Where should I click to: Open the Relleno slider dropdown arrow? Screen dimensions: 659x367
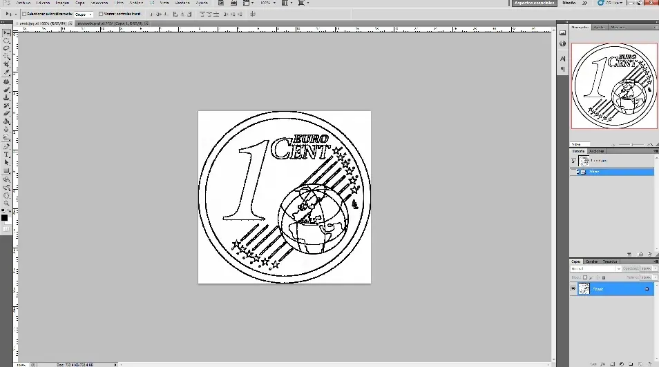click(656, 277)
